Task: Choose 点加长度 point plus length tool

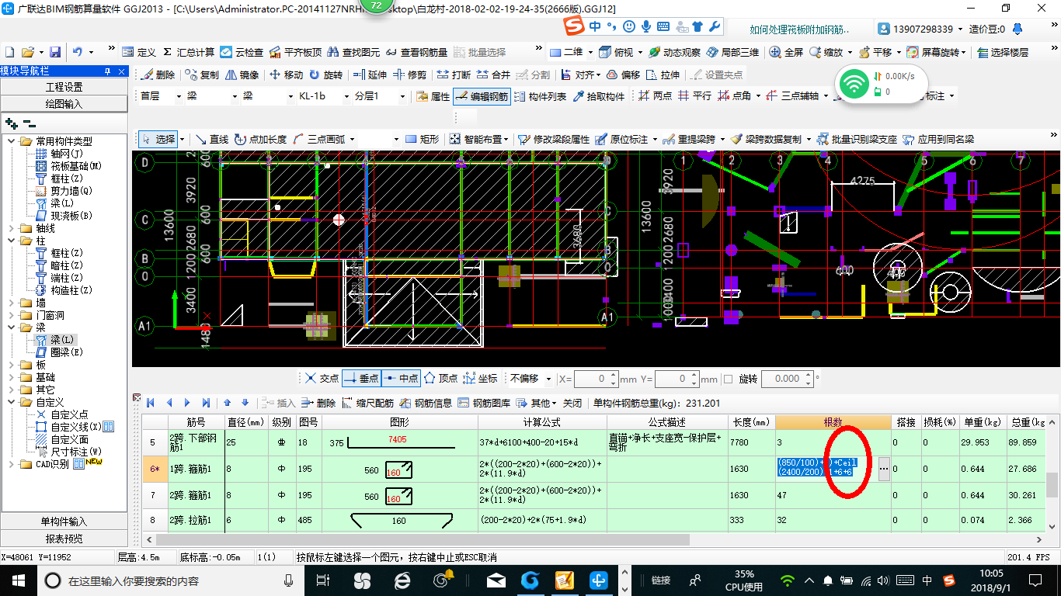Action: pyautogui.click(x=260, y=139)
